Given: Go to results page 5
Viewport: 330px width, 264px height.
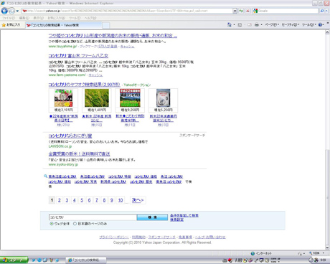Looking at the screenshot, I should pos(82,200).
